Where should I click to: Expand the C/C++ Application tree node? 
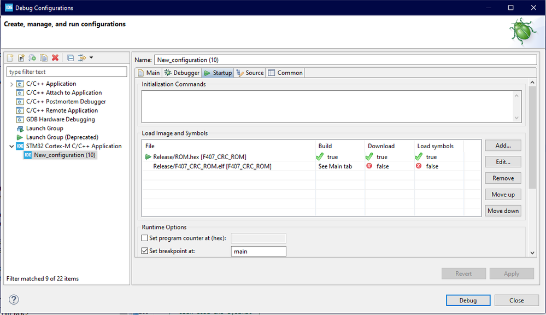11,84
